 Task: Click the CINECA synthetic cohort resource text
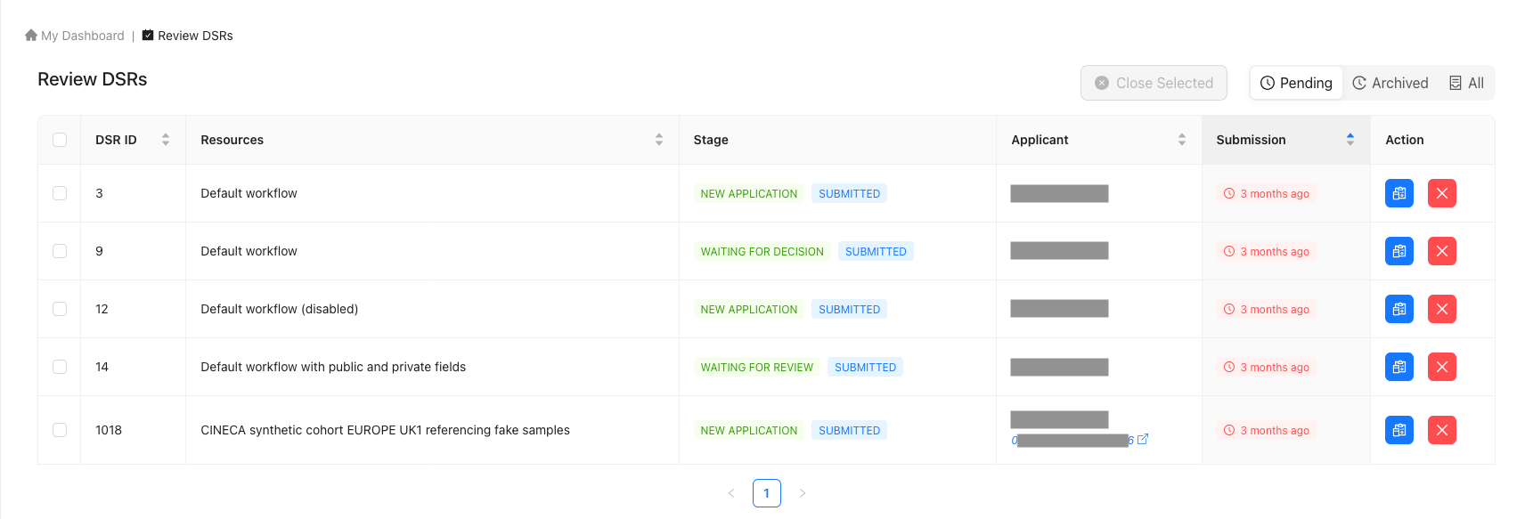pyautogui.click(x=385, y=430)
